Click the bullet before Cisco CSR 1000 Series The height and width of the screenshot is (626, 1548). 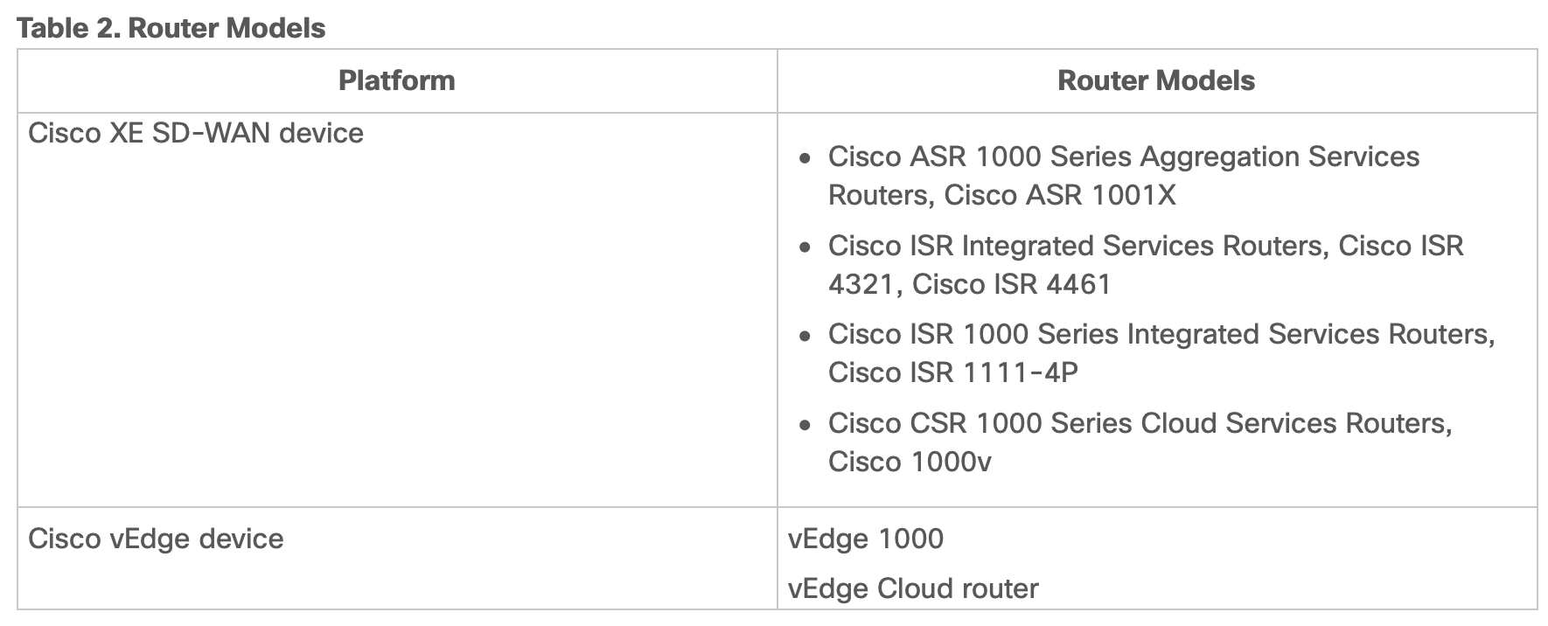(x=805, y=426)
